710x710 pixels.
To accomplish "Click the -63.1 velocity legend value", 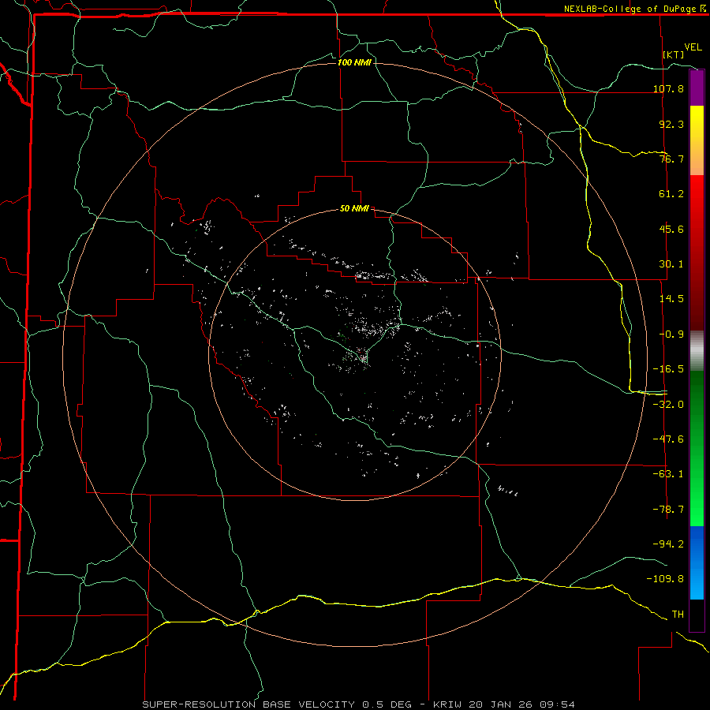I will coord(668,474).
